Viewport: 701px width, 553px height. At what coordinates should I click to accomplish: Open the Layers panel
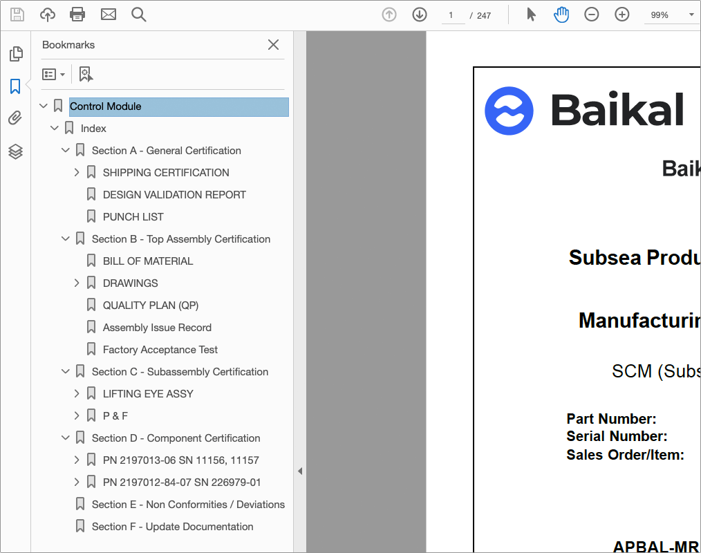pos(15,151)
